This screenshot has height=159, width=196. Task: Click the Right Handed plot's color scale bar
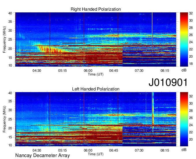pos(184,39)
